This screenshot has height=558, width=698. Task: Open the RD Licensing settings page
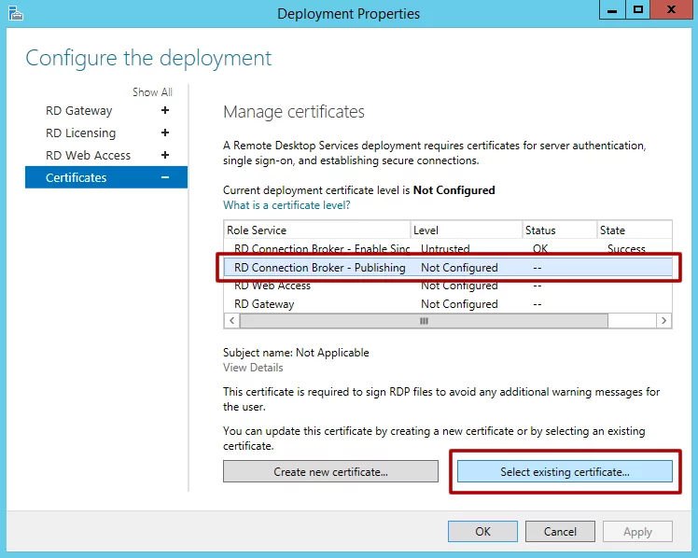[x=81, y=133]
